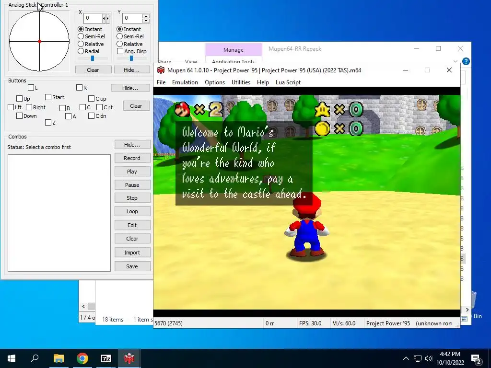Viewport: 491px width, 368px height.
Task: Toggle the B button checkbox
Action: (x=63, y=108)
